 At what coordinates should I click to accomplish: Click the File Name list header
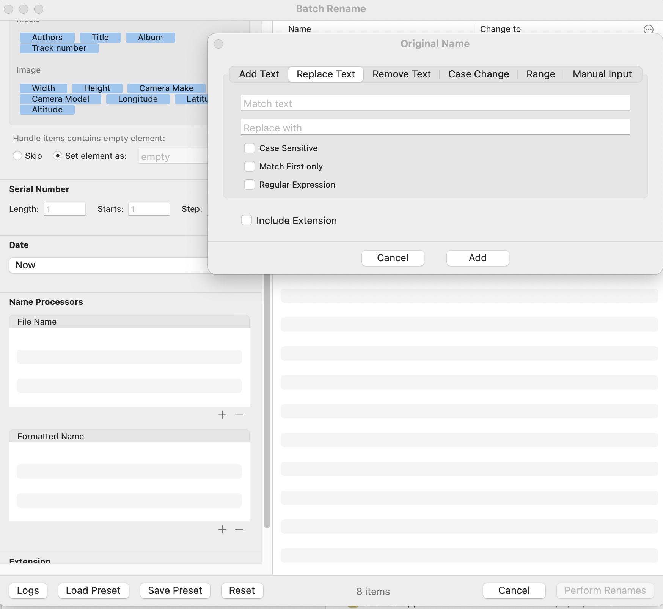(129, 322)
